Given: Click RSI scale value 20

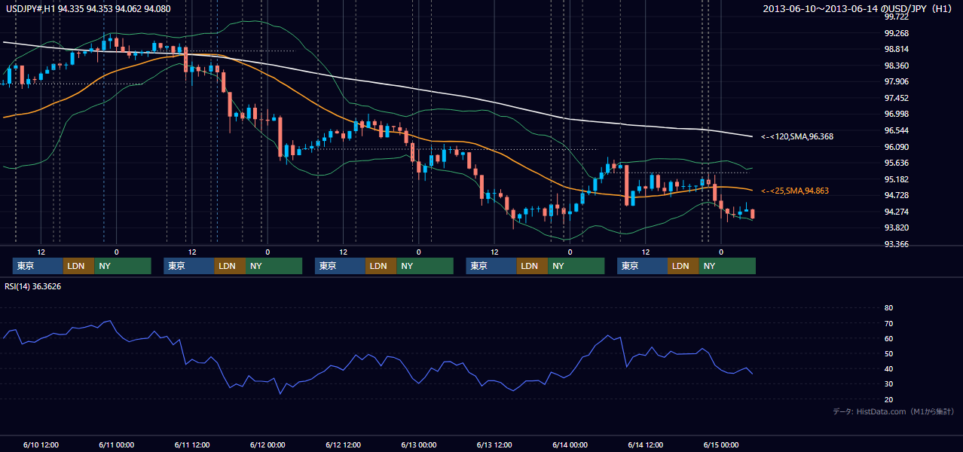Looking at the screenshot, I should click(x=888, y=399).
